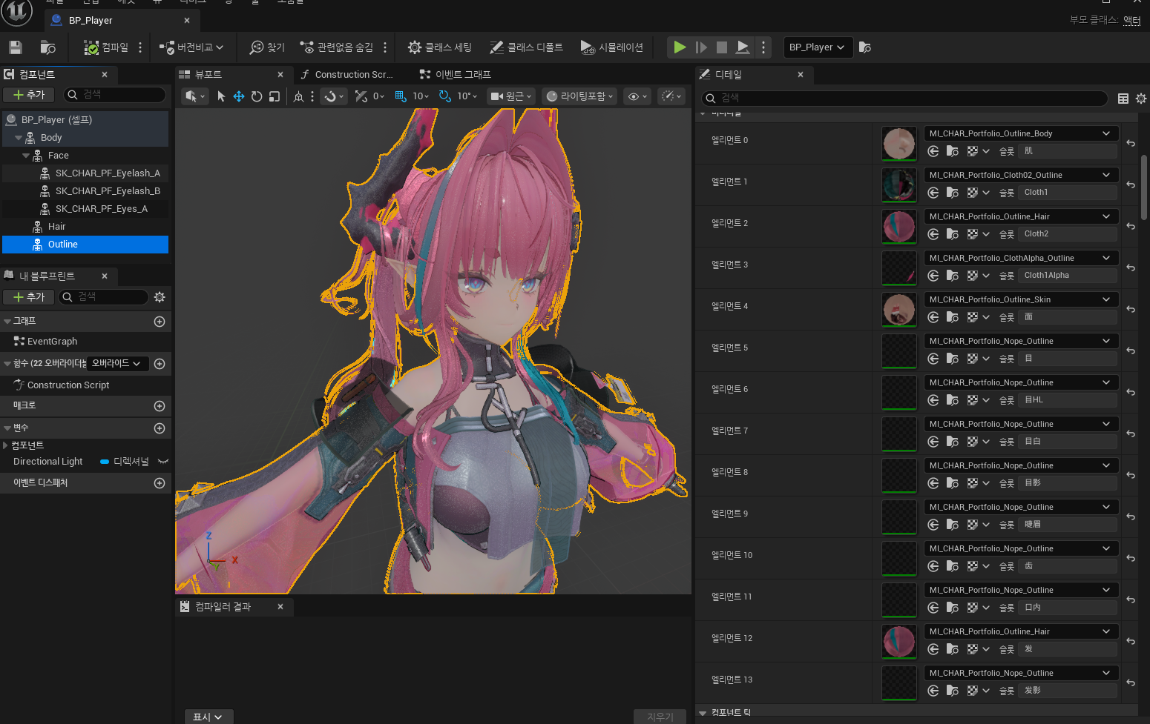Screen dimensions: 1150x724
Task: Add an event dispatcher with the 이벤트 디스패처 plus
Action: coord(160,483)
